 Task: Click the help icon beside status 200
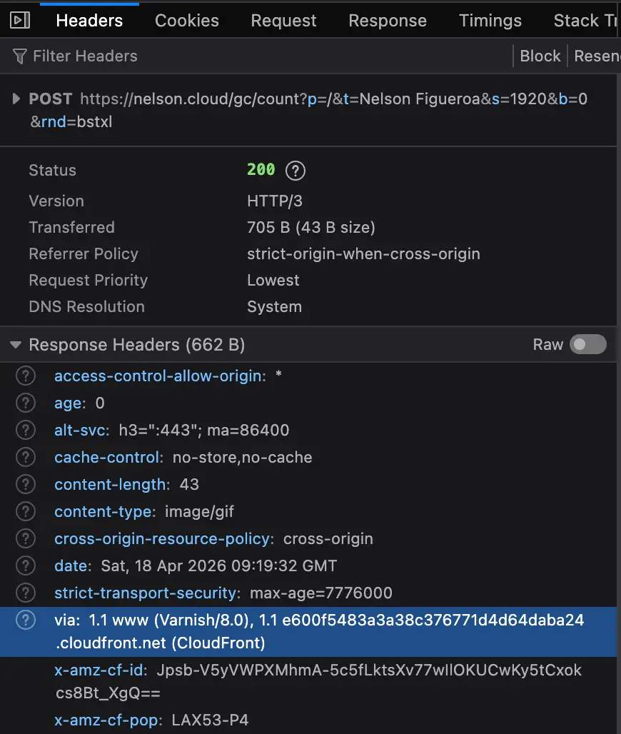click(x=295, y=171)
